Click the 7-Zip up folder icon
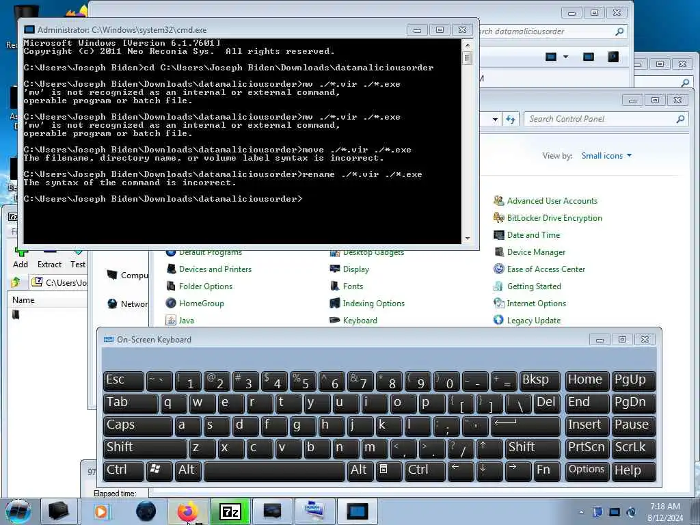 click(x=16, y=282)
